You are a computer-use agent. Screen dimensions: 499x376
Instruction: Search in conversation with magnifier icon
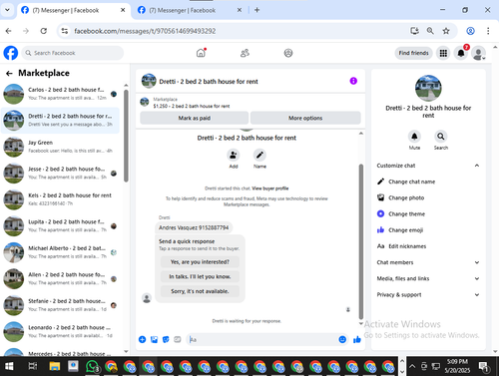click(x=441, y=137)
